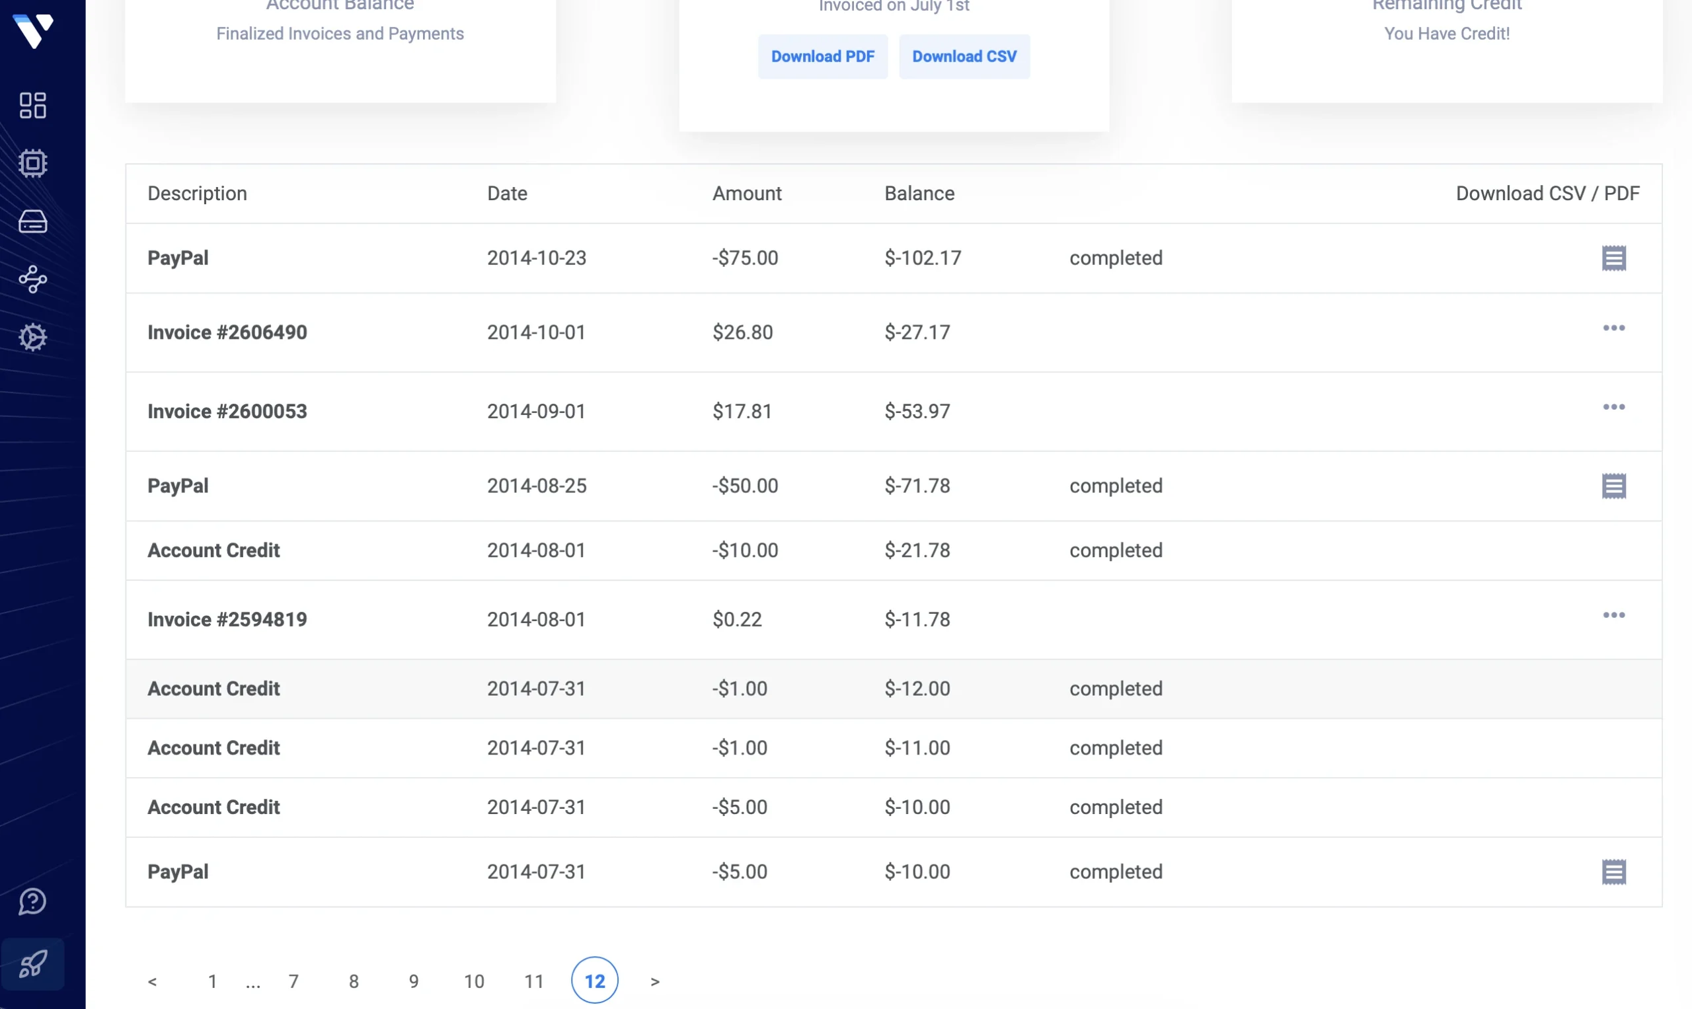The width and height of the screenshot is (1692, 1009).
Task: Click the Amount column header
Action: coord(747,194)
